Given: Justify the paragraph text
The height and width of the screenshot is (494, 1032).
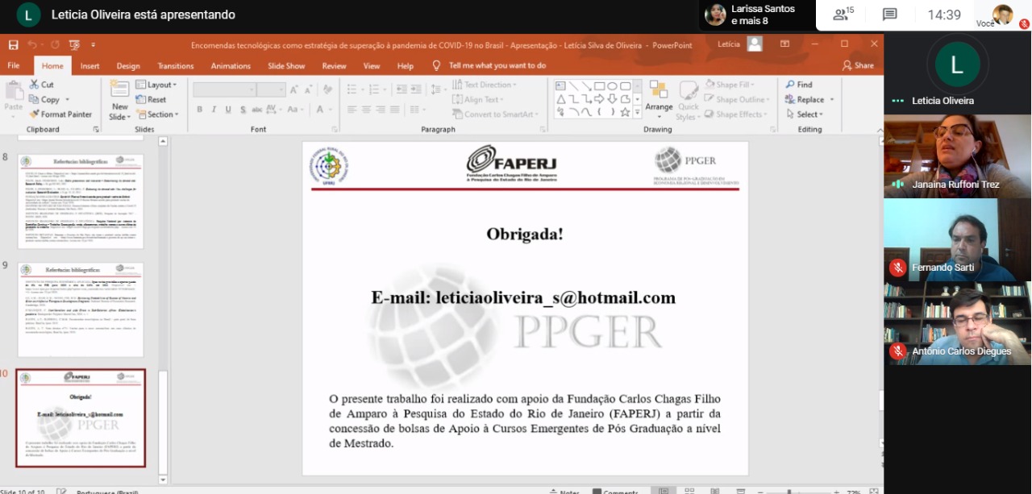Looking at the screenshot, I should point(395,110).
